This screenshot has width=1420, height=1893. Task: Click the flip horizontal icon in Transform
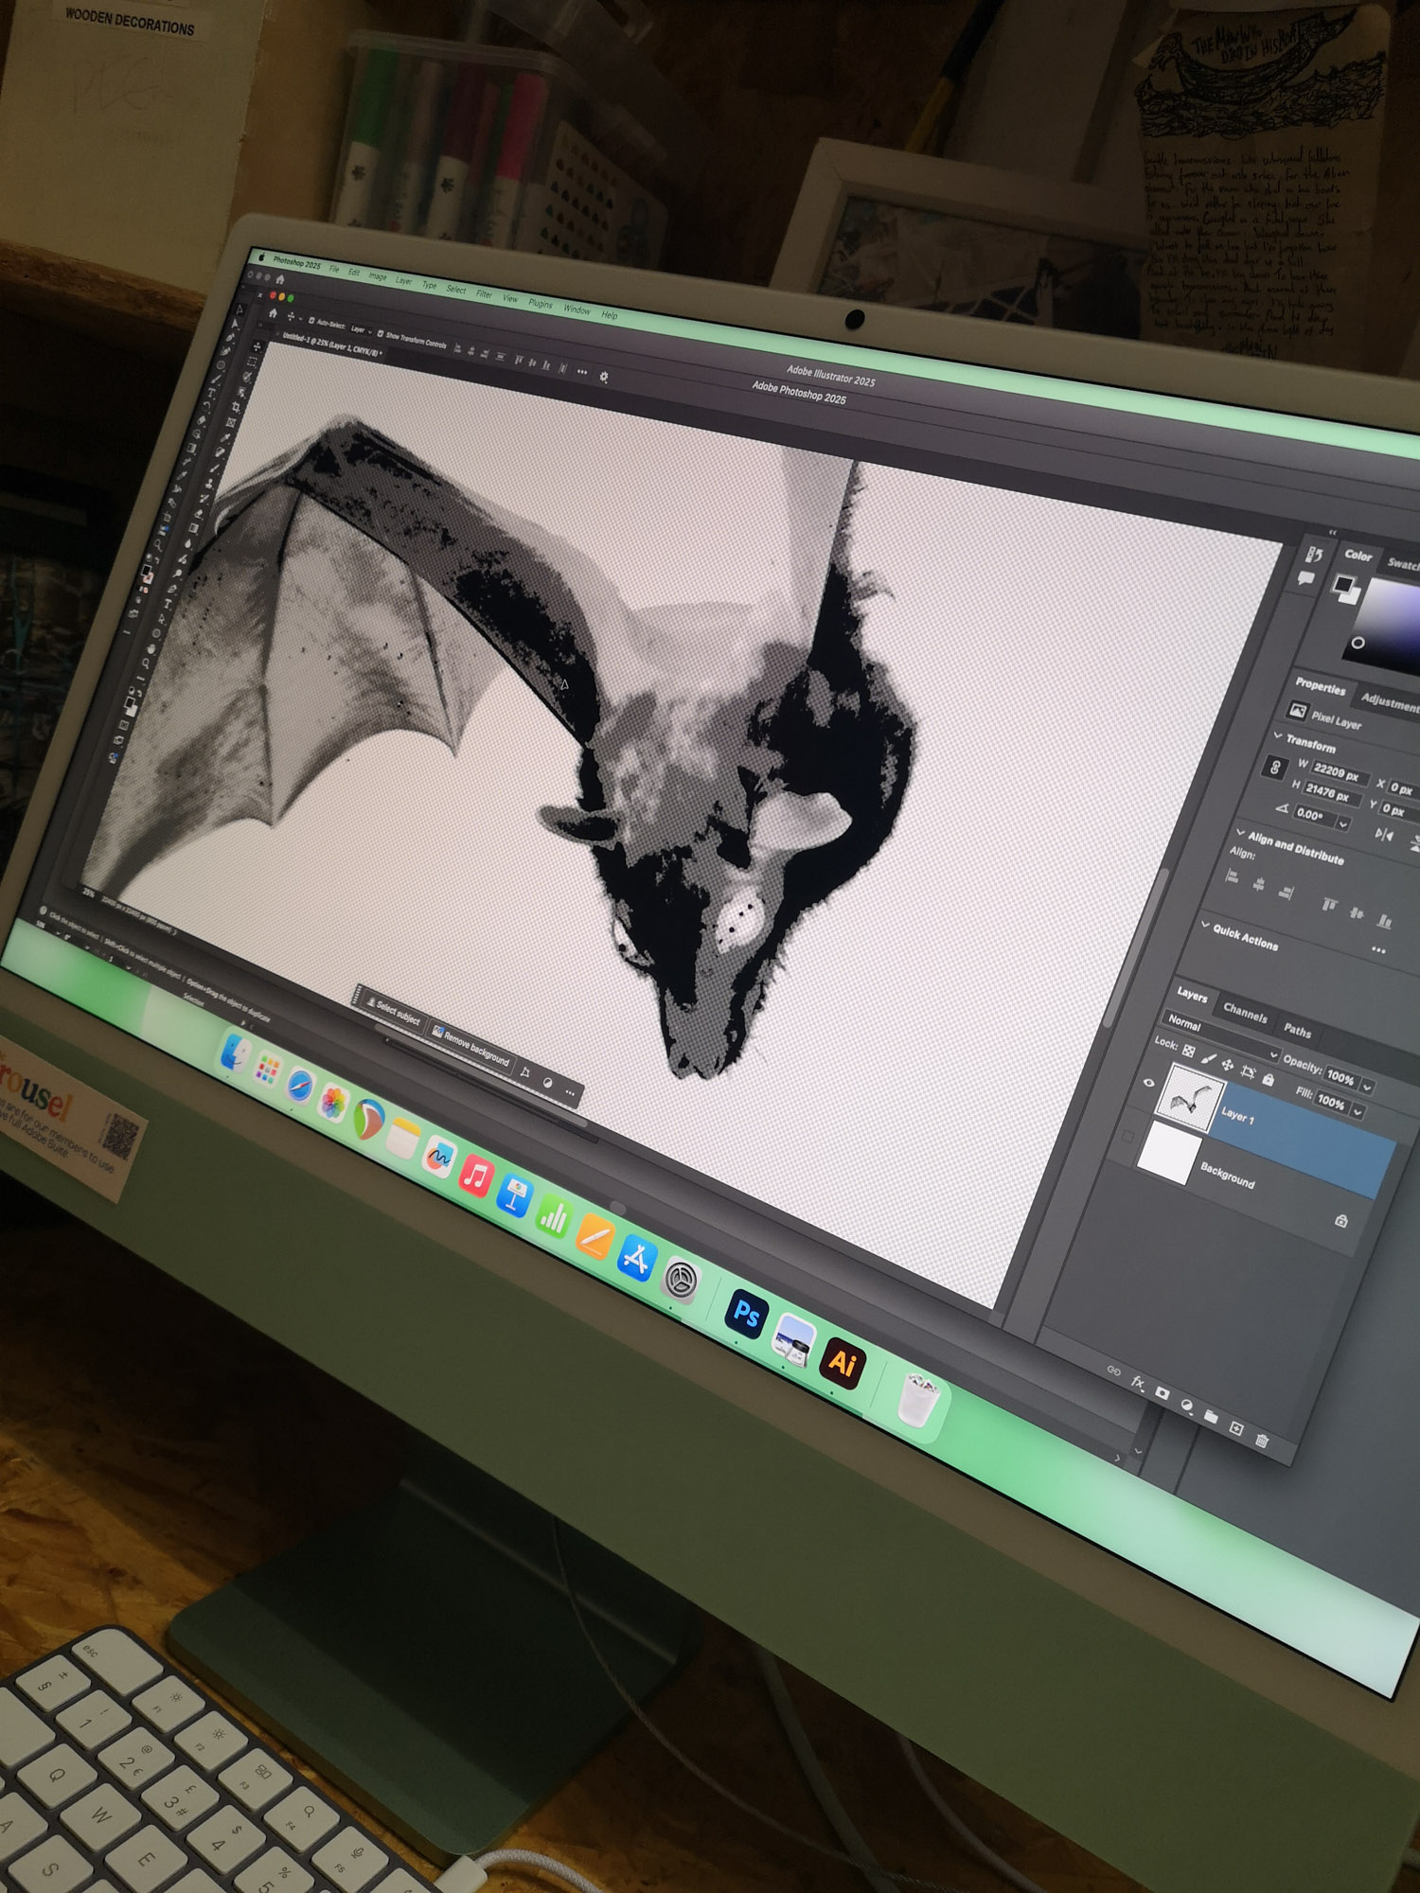pos(1383,834)
